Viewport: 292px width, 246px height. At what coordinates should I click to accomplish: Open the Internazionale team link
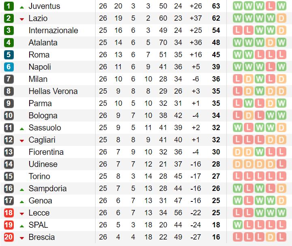(x=53, y=30)
